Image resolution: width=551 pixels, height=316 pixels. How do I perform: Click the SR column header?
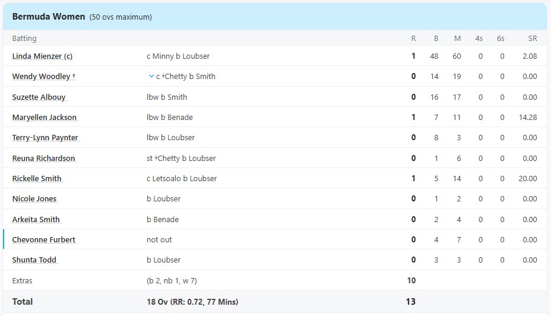[x=532, y=39]
